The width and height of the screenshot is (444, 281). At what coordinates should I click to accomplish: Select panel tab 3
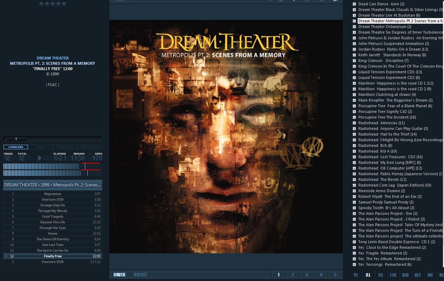pyautogui.click(x=307, y=275)
